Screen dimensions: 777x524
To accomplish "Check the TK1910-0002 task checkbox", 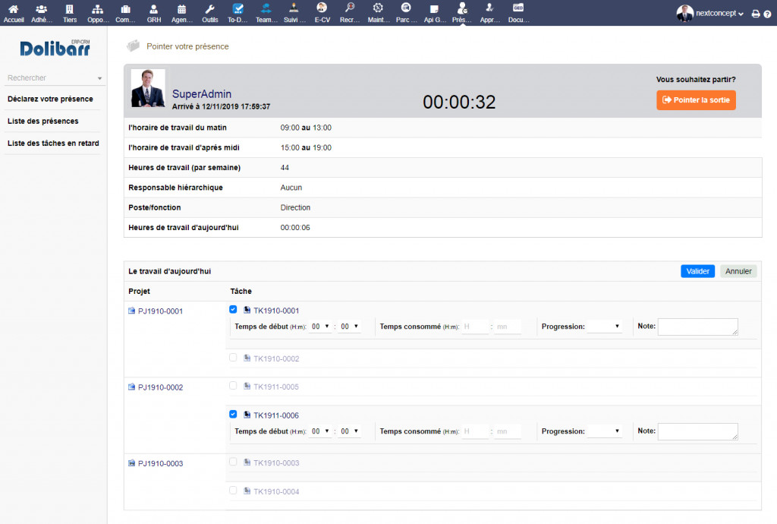I will click(233, 358).
